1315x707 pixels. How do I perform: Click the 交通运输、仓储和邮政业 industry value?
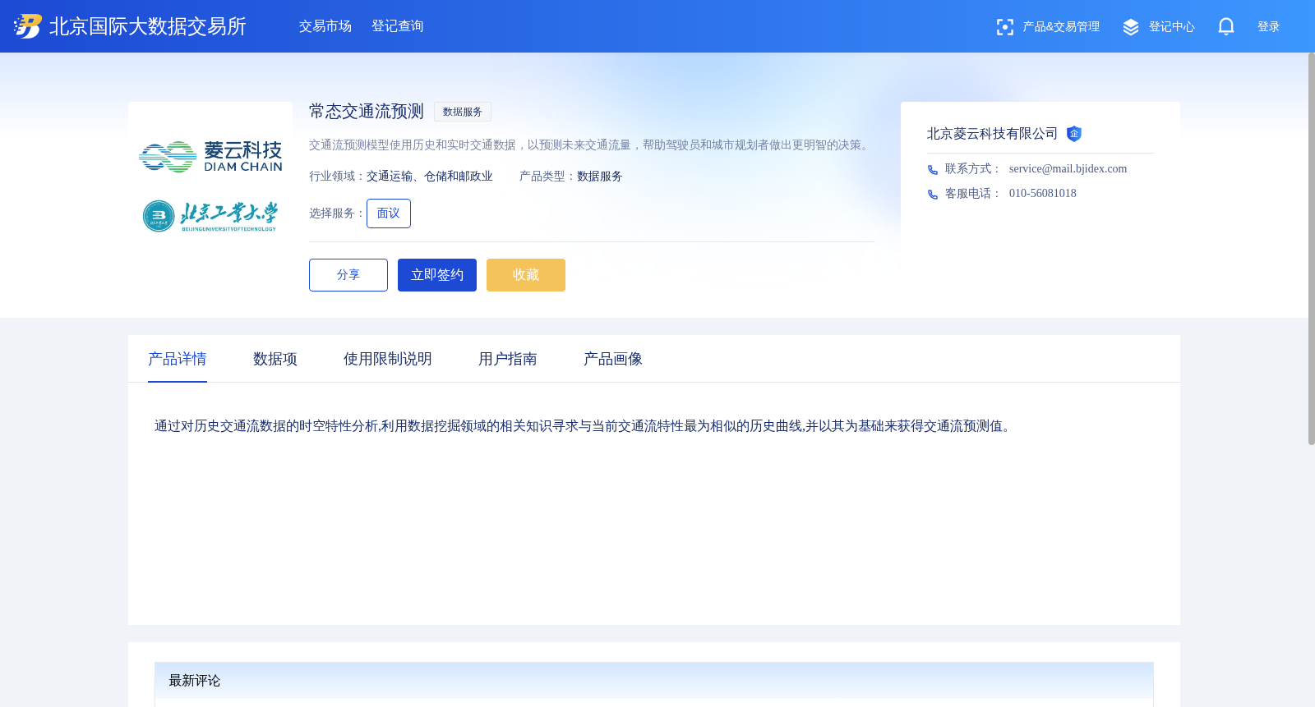click(x=430, y=177)
